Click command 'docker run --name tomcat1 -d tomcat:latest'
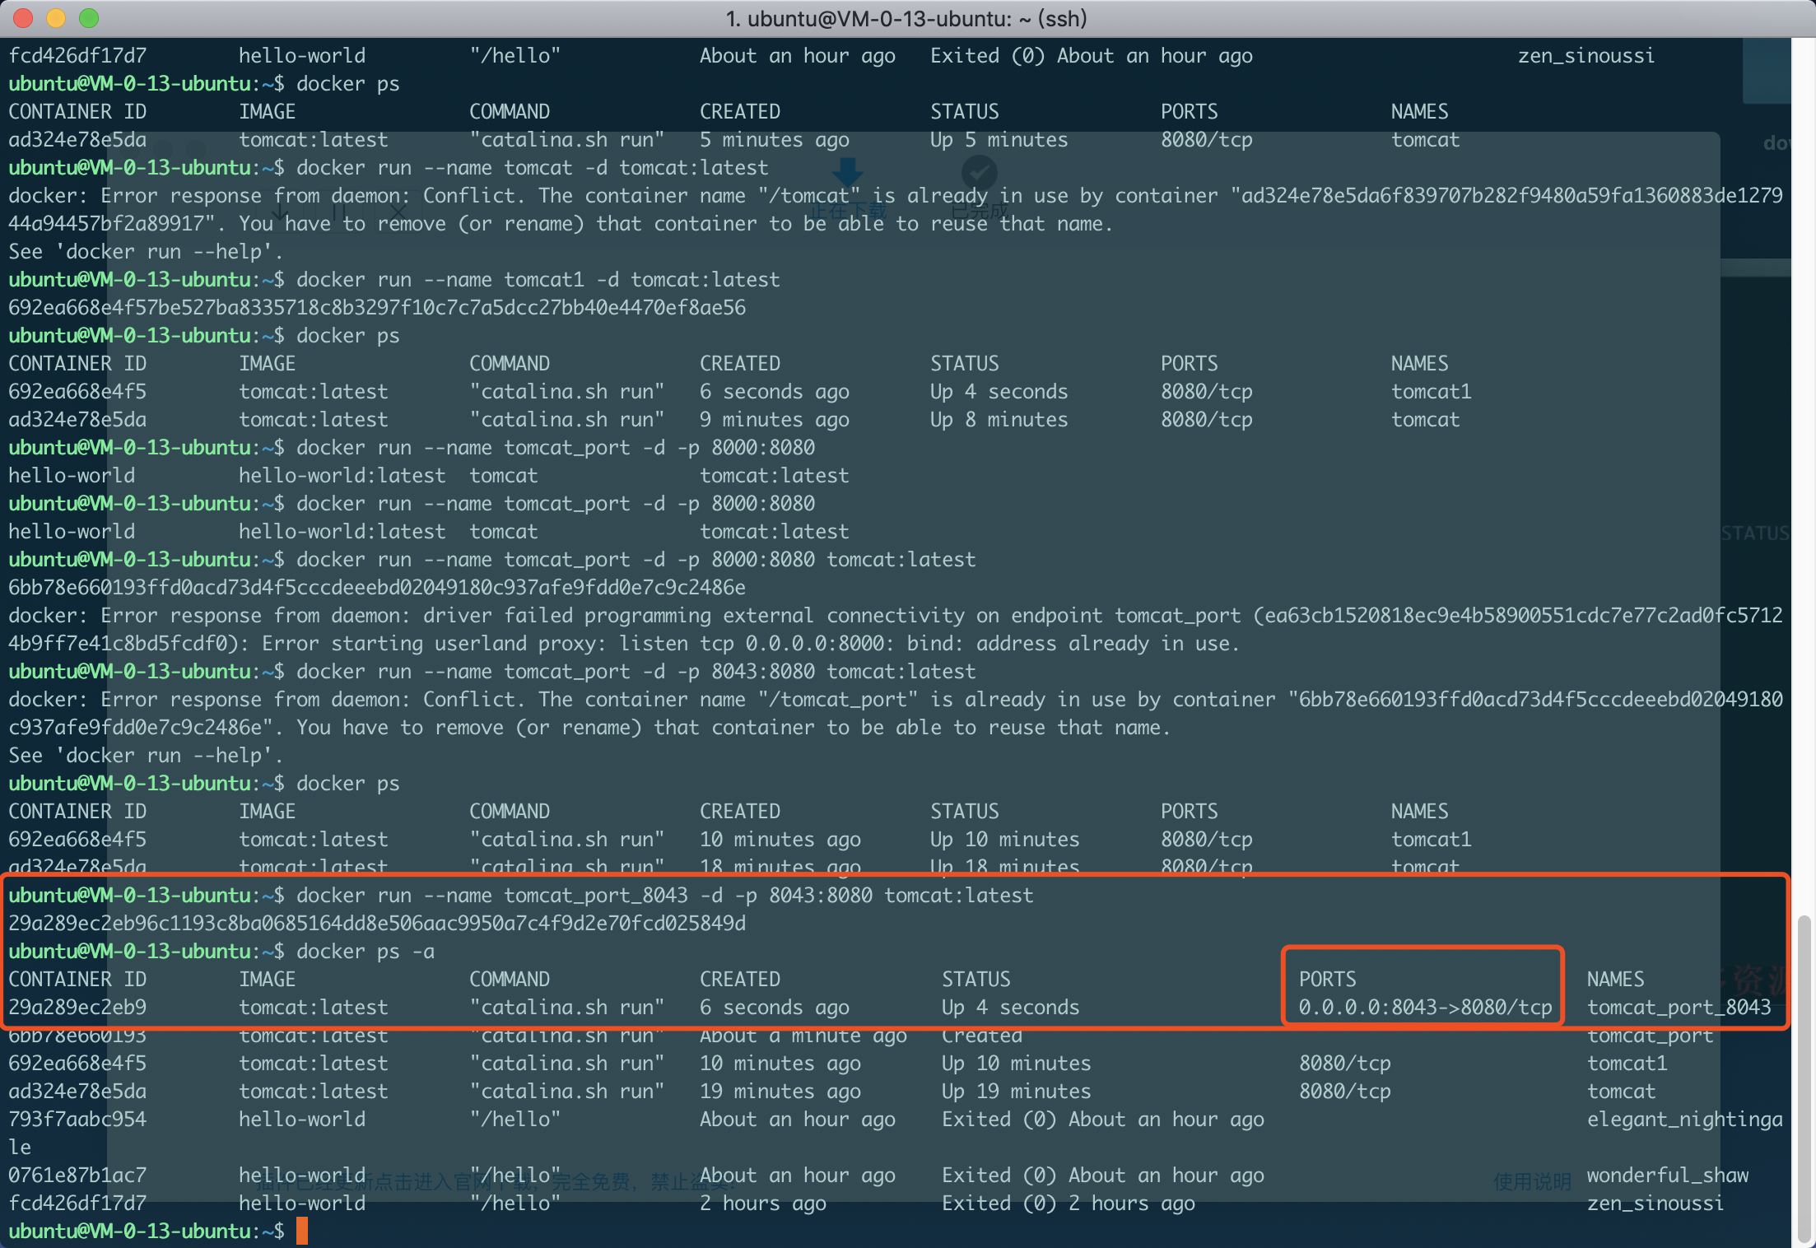 [538, 280]
